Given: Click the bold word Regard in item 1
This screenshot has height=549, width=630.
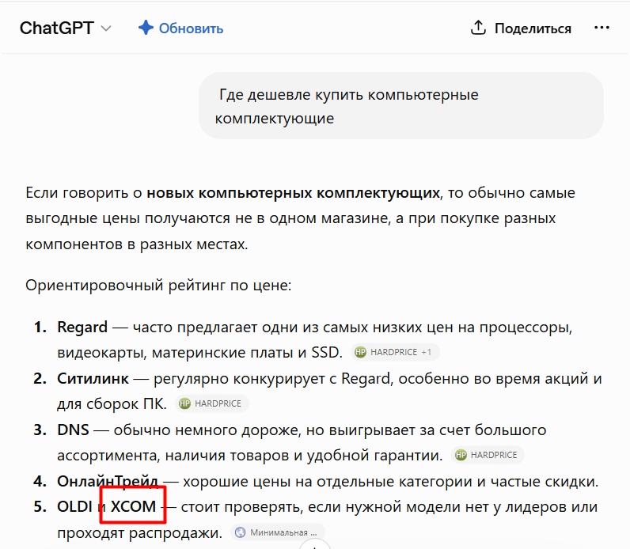Looking at the screenshot, I should [x=82, y=328].
